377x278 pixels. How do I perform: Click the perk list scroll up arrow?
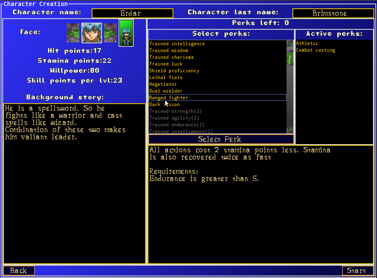[x=290, y=43]
